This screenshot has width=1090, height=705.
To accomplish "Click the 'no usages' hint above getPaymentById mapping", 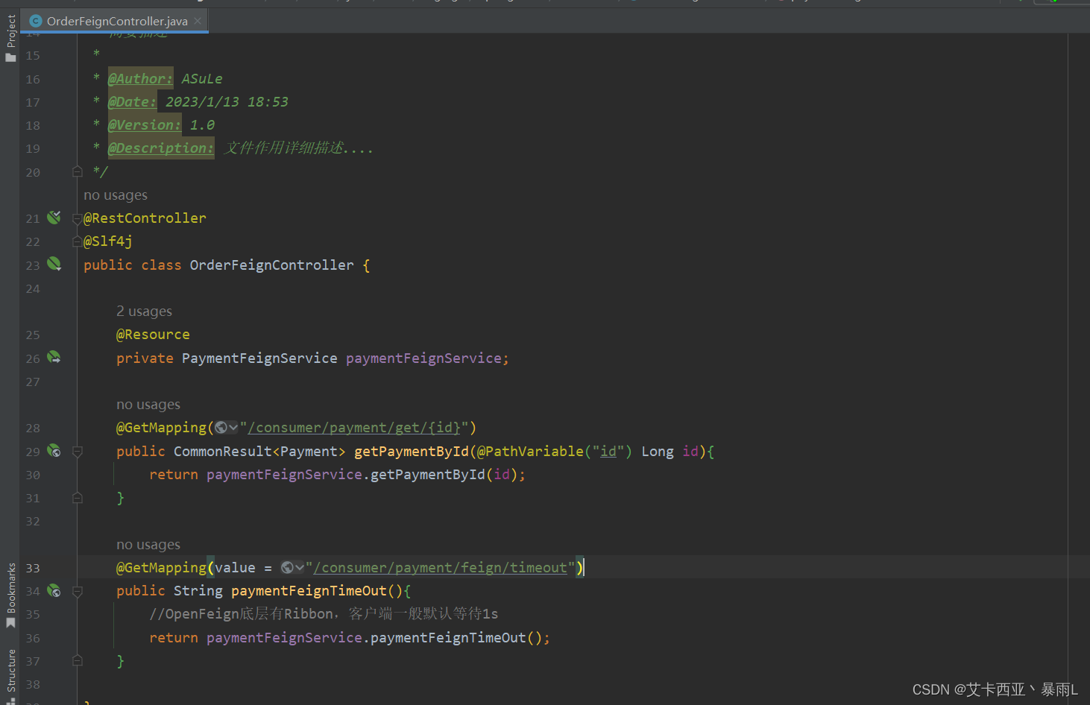I will 148,405.
